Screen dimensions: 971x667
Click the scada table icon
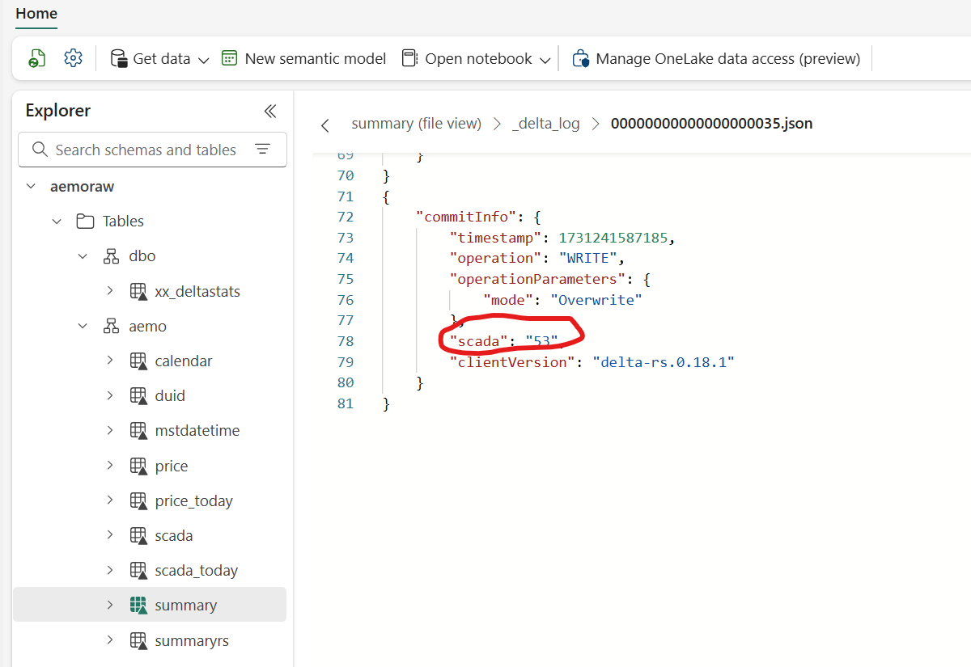coord(138,536)
